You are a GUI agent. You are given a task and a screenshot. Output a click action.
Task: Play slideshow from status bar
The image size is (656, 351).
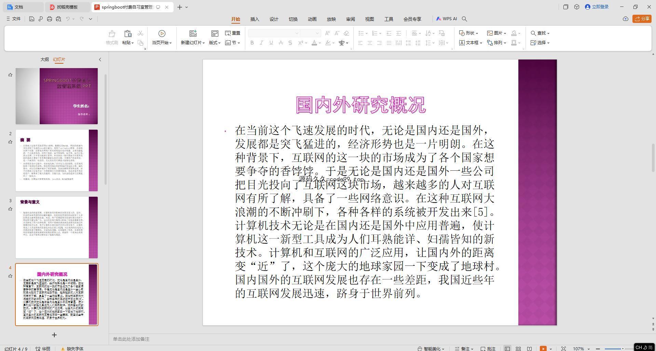(543, 349)
